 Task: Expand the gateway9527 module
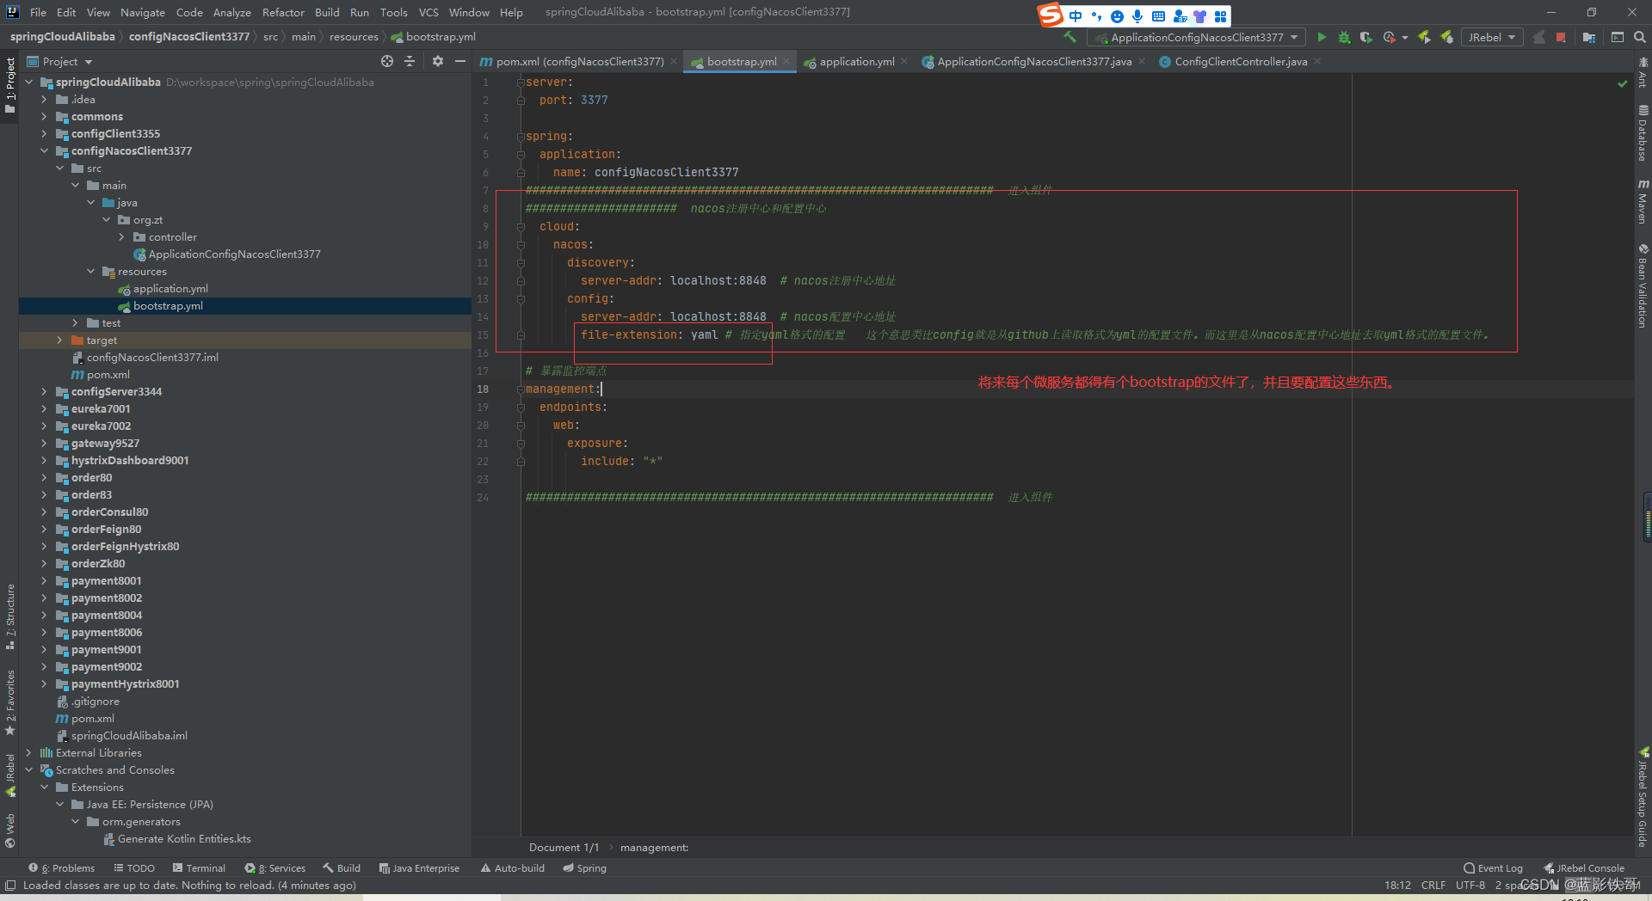(44, 443)
